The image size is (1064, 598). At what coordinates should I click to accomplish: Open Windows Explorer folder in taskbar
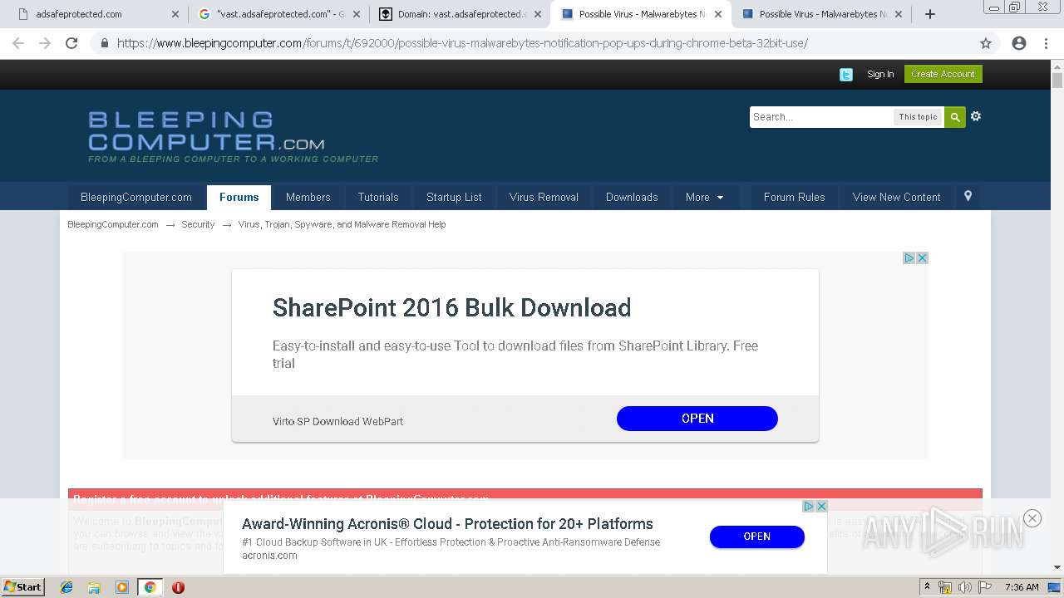94,587
